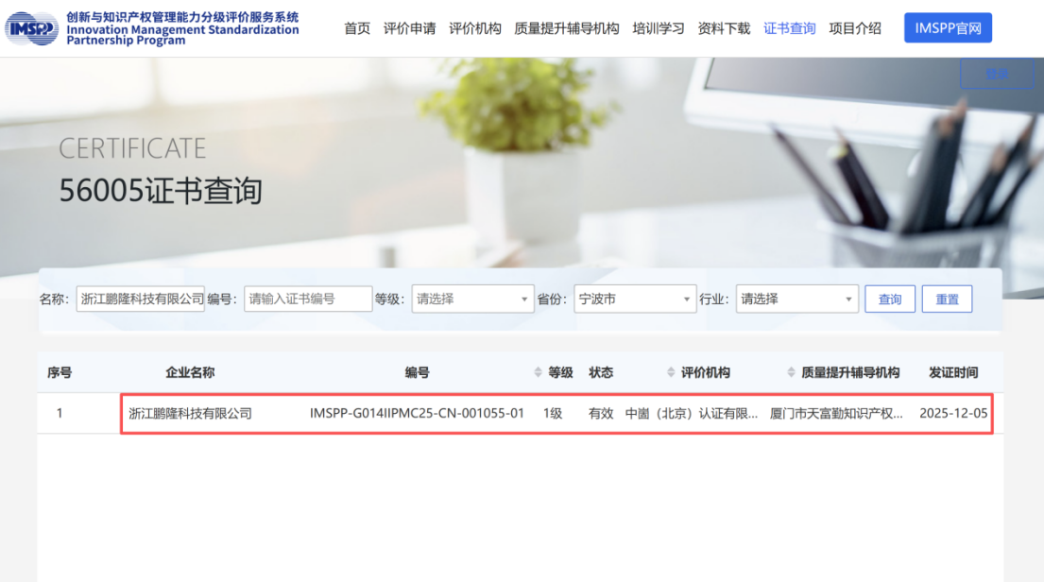Click the sort arrows beside the 等级 header
1044x583 pixels.
pos(539,372)
